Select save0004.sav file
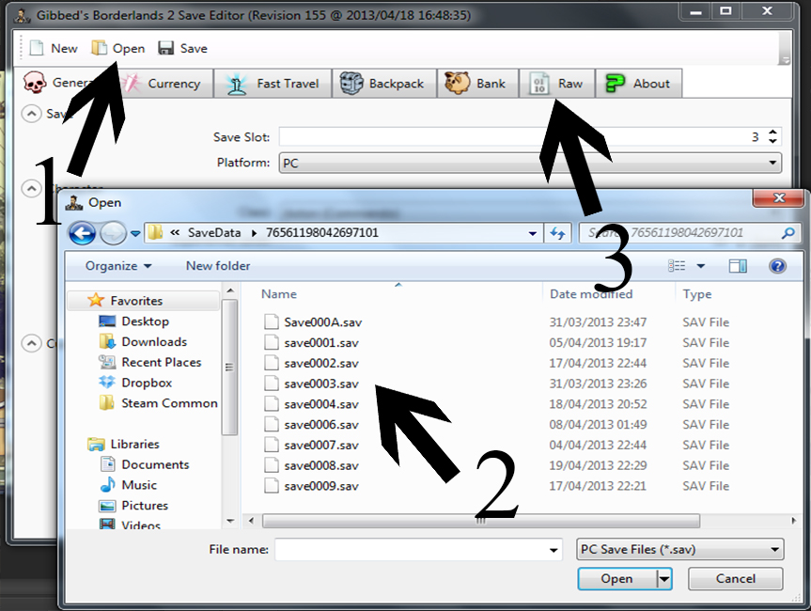This screenshot has height=611, width=811. pos(321,404)
